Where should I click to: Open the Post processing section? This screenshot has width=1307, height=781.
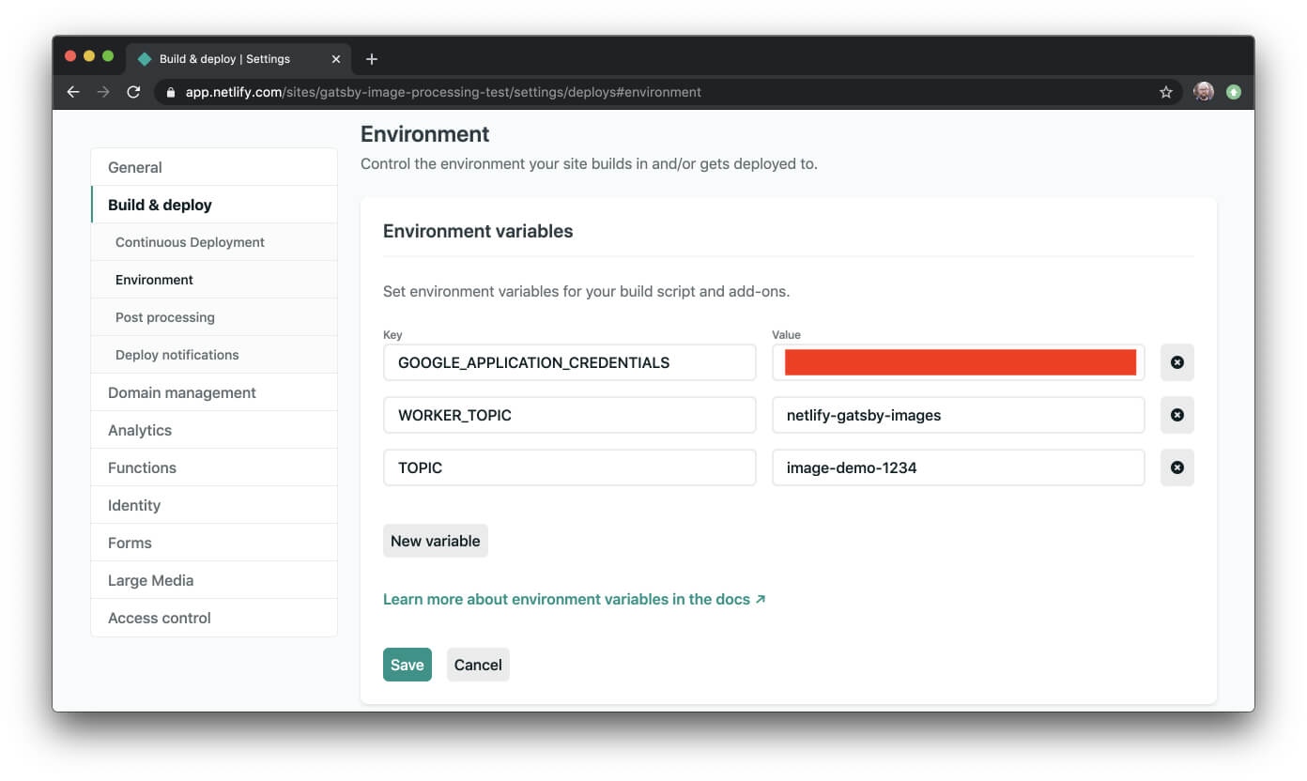165,317
